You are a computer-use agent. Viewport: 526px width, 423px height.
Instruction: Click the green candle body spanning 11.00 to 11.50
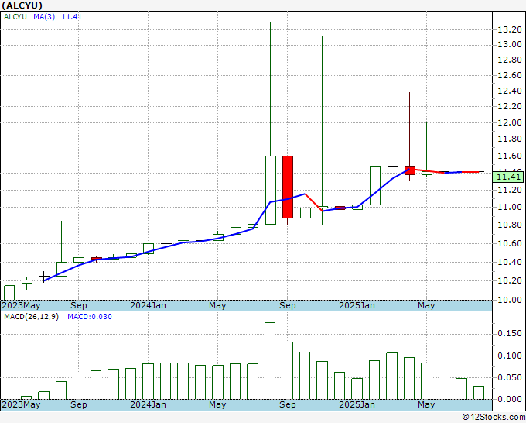tap(375, 185)
